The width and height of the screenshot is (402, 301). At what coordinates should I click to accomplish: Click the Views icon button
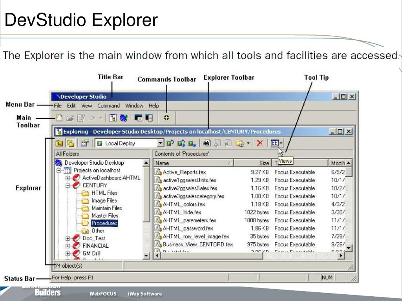tap(274, 143)
